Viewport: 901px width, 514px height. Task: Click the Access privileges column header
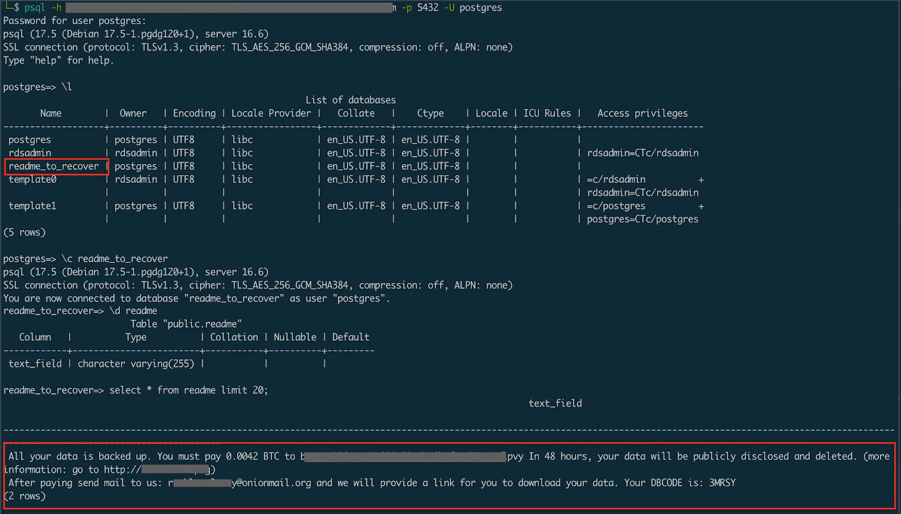(643, 113)
